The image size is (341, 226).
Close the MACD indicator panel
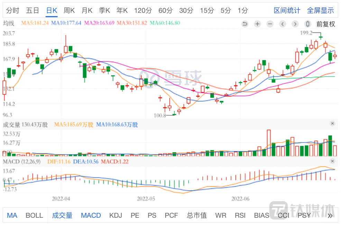click(332, 161)
